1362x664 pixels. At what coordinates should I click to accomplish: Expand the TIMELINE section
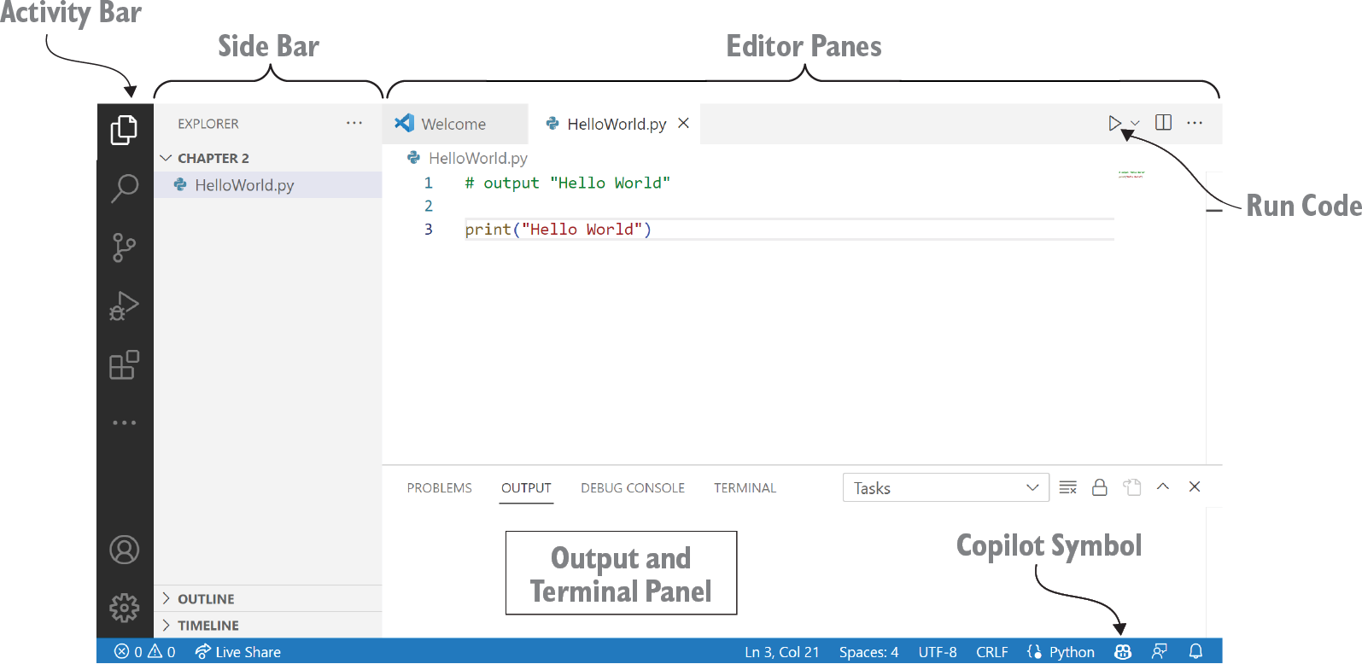(x=208, y=626)
